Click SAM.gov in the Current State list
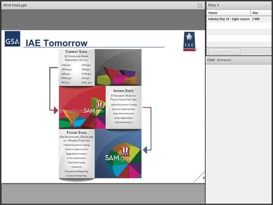Screen dimensions: 273x205 click(x=86, y=78)
